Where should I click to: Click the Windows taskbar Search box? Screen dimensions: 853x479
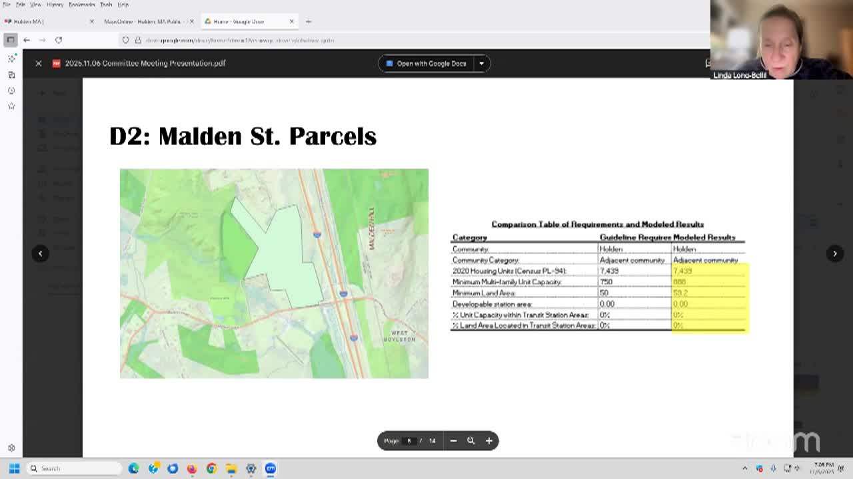tap(73, 468)
